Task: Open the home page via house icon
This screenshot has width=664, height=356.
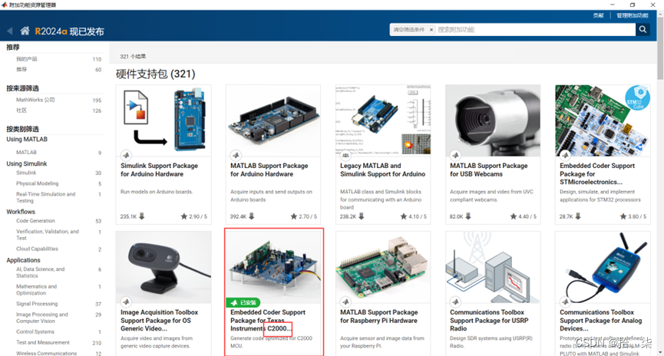Action: (x=25, y=31)
